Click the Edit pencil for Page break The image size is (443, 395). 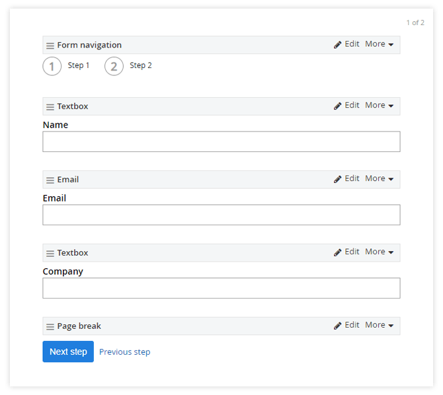[338, 326]
